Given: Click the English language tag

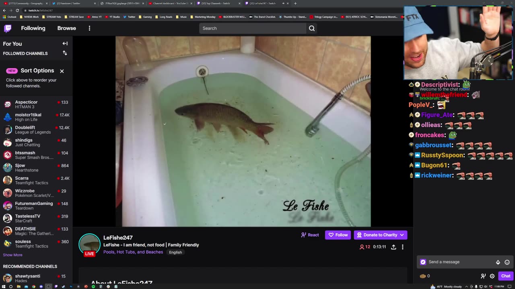Looking at the screenshot, I should [175, 252].
